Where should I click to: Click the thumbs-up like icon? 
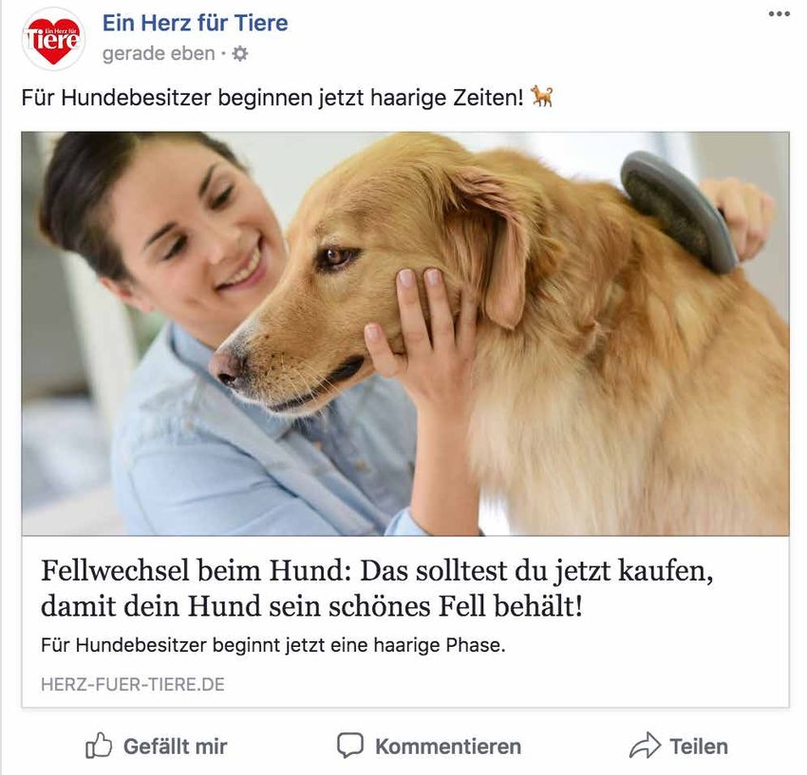pyautogui.click(x=99, y=746)
